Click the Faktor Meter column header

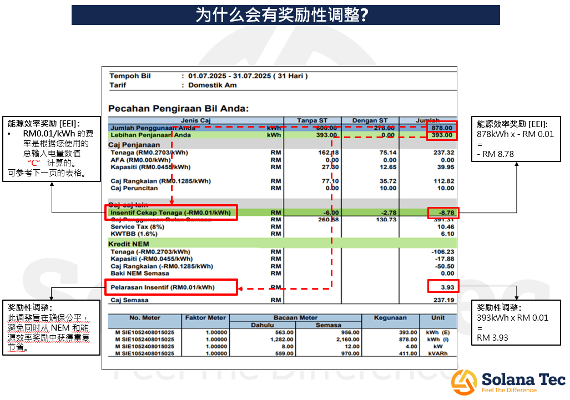(205, 318)
